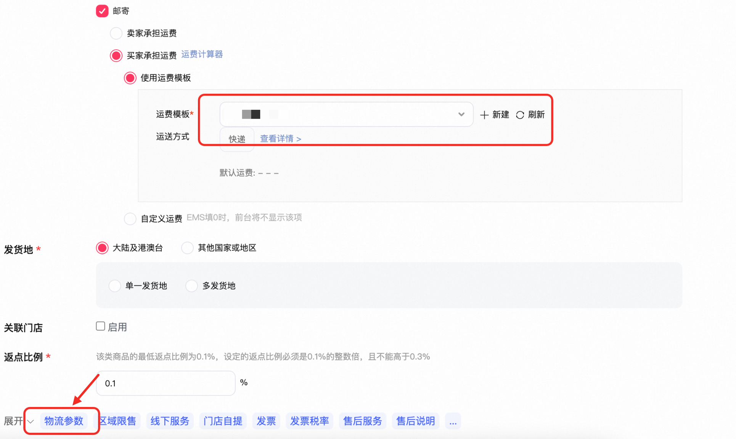Image resolution: width=736 pixels, height=439 pixels.
Task: Select 其他国家或地区 shipping origin
Action: coord(187,248)
